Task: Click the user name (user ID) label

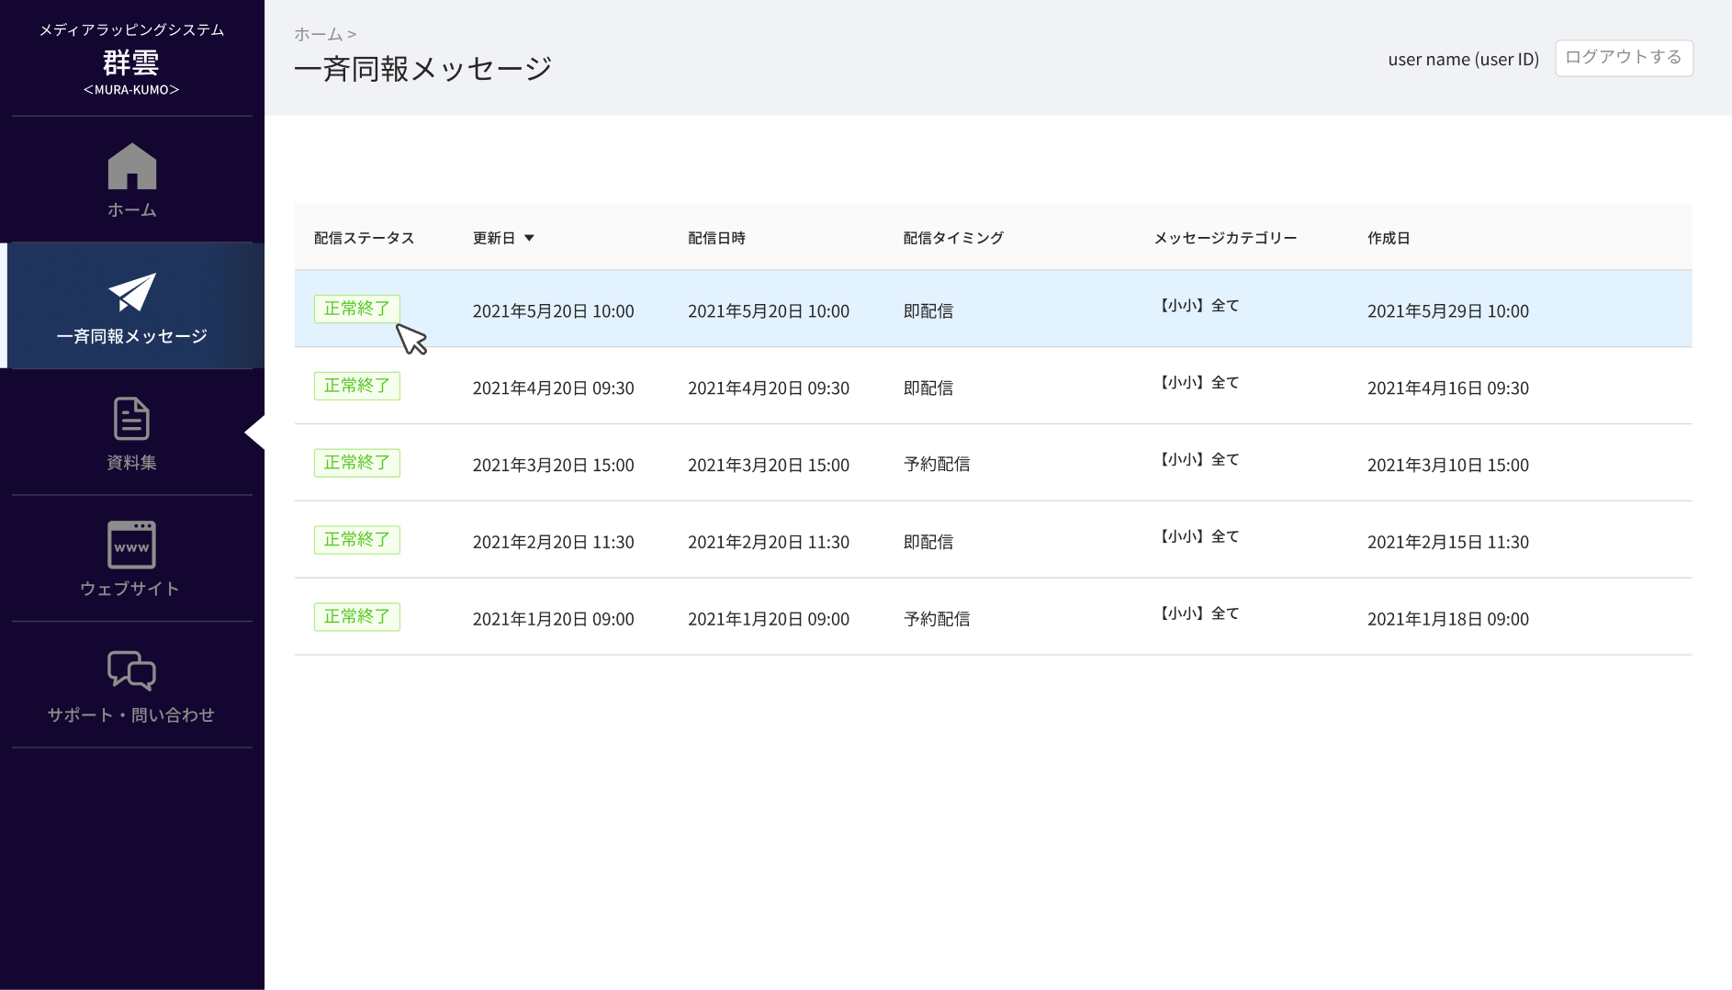Action: coord(1463,60)
